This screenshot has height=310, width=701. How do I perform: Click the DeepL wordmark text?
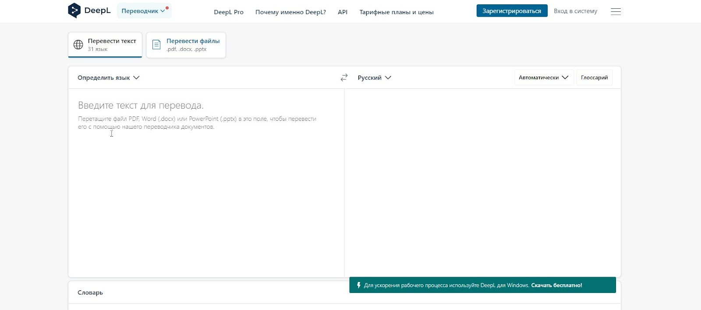click(97, 11)
